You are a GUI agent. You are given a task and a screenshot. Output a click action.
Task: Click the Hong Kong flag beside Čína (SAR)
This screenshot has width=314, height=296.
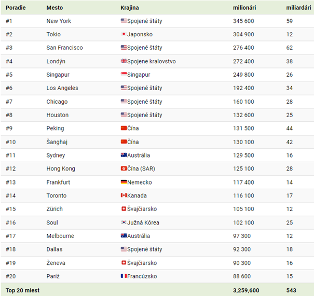pyautogui.click(x=124, y=168)
